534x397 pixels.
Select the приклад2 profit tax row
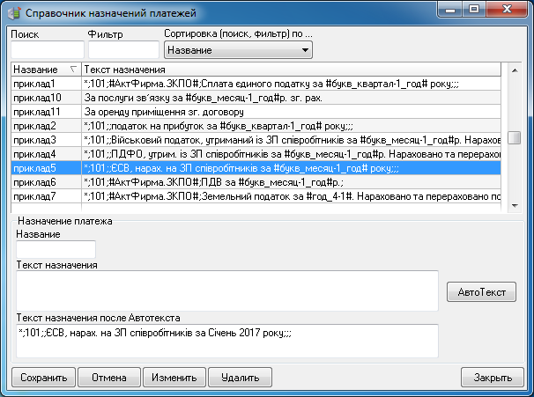click(x=264, y=126)
